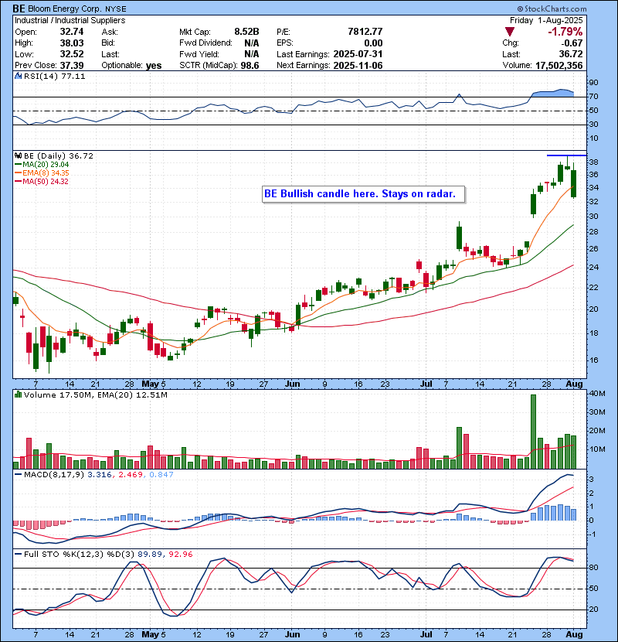
Task: Click the RSI line-chart icon beside RSI(14)
Action: click(x=18, y=76)
